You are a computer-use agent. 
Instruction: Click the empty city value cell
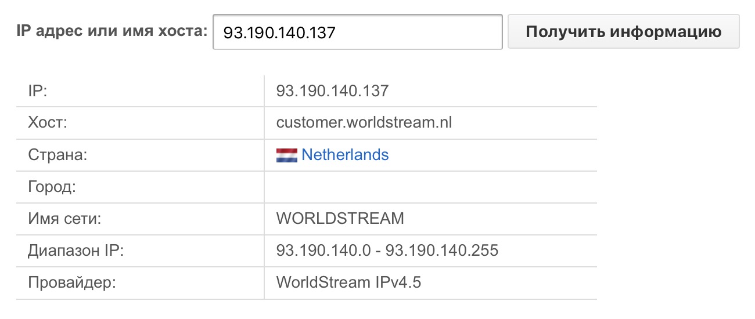[x=430, y=187]
